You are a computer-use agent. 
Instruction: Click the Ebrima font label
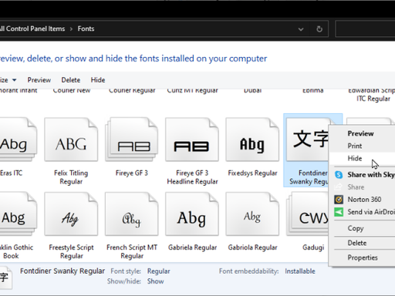tap(313, 91)
